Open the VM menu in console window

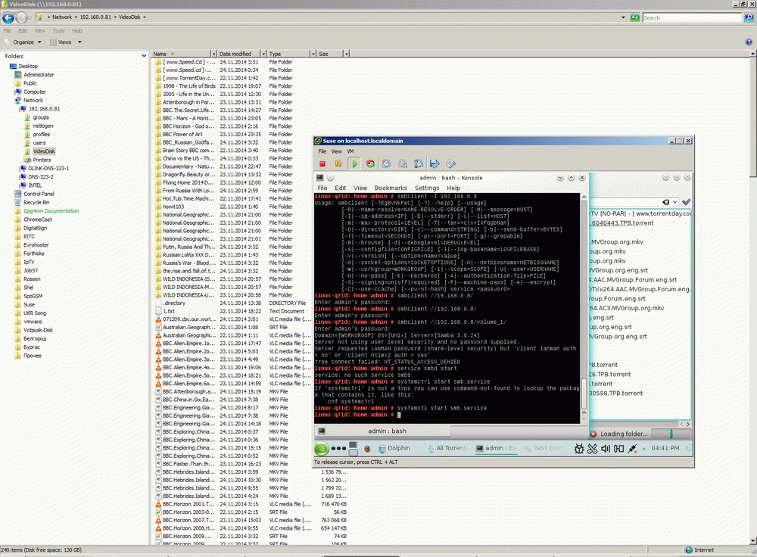point(352,151)
